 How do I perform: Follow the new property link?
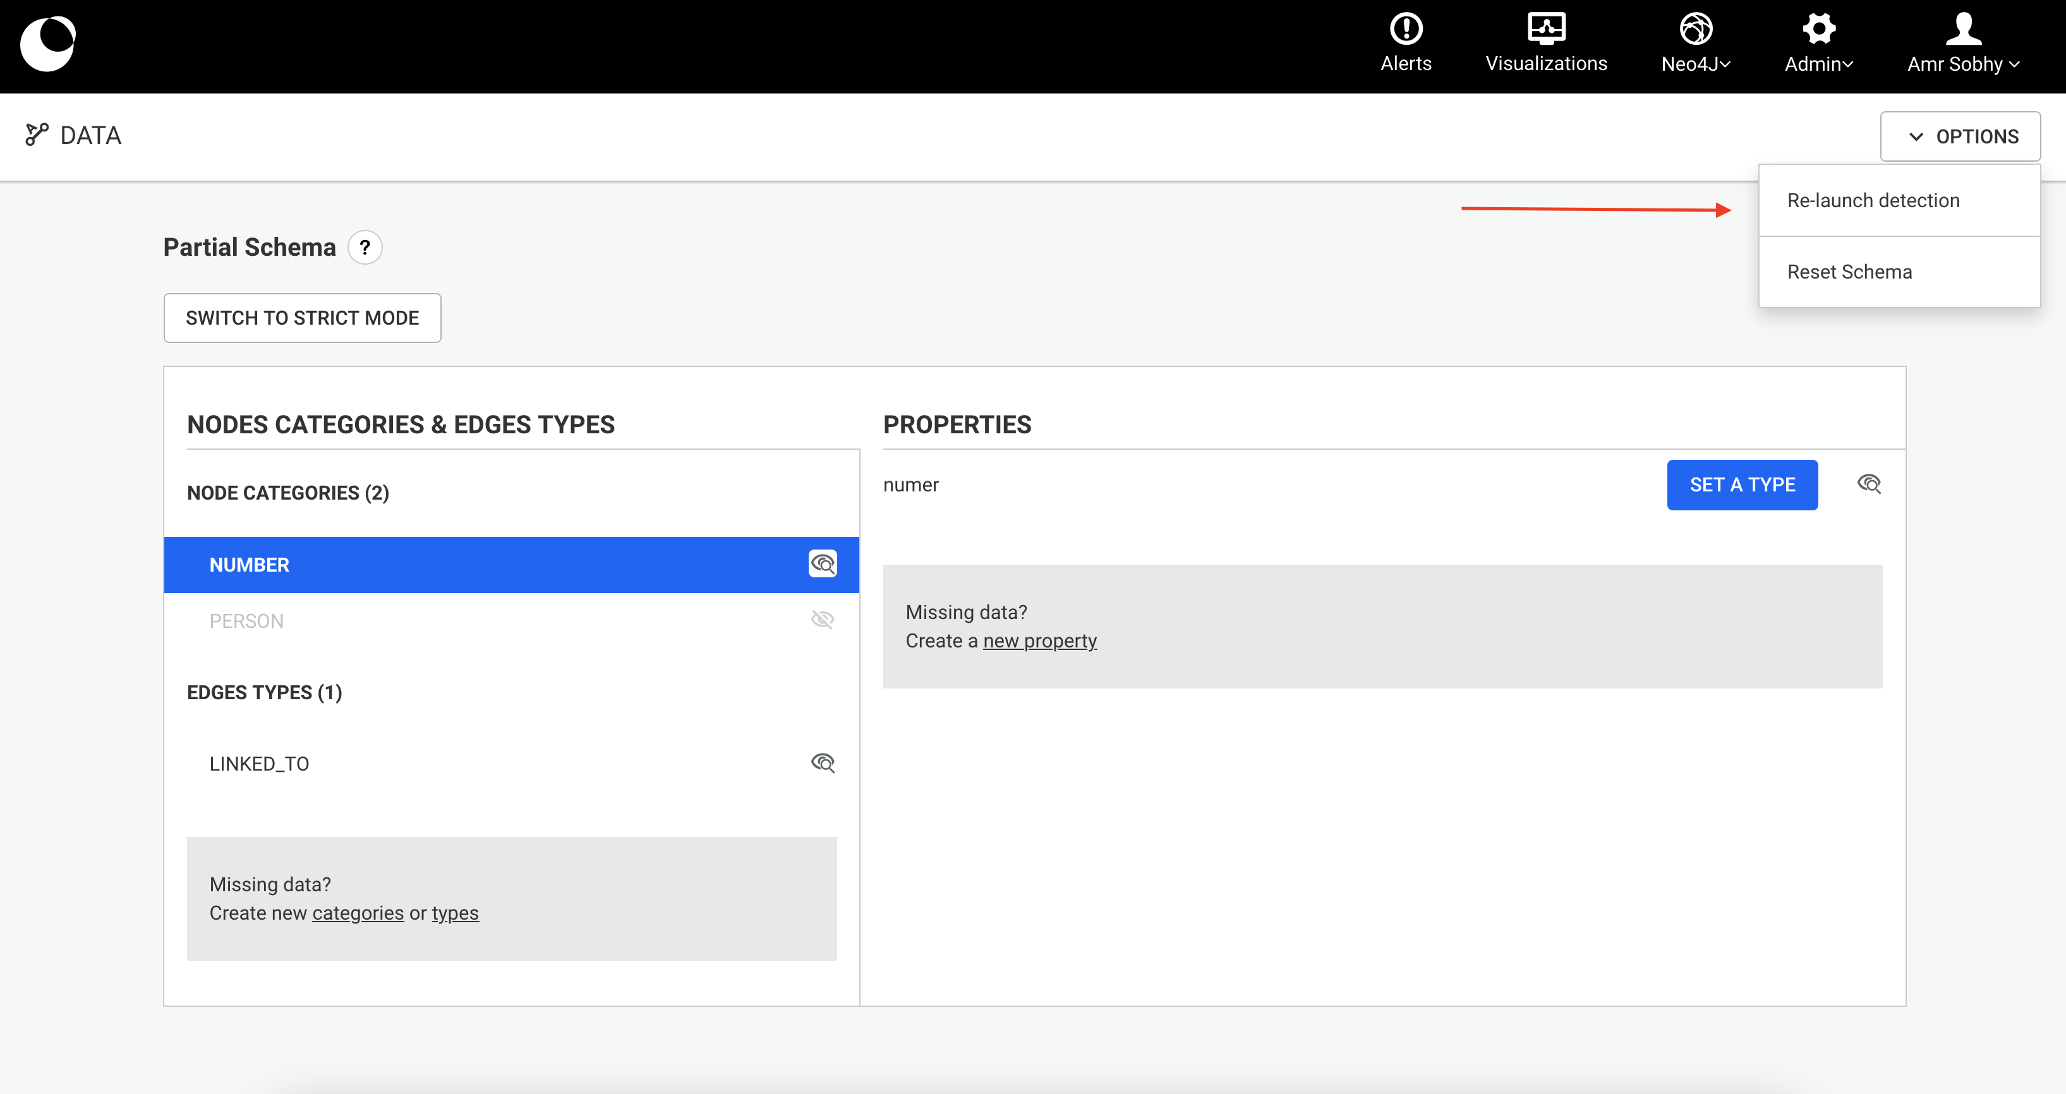1039,641
